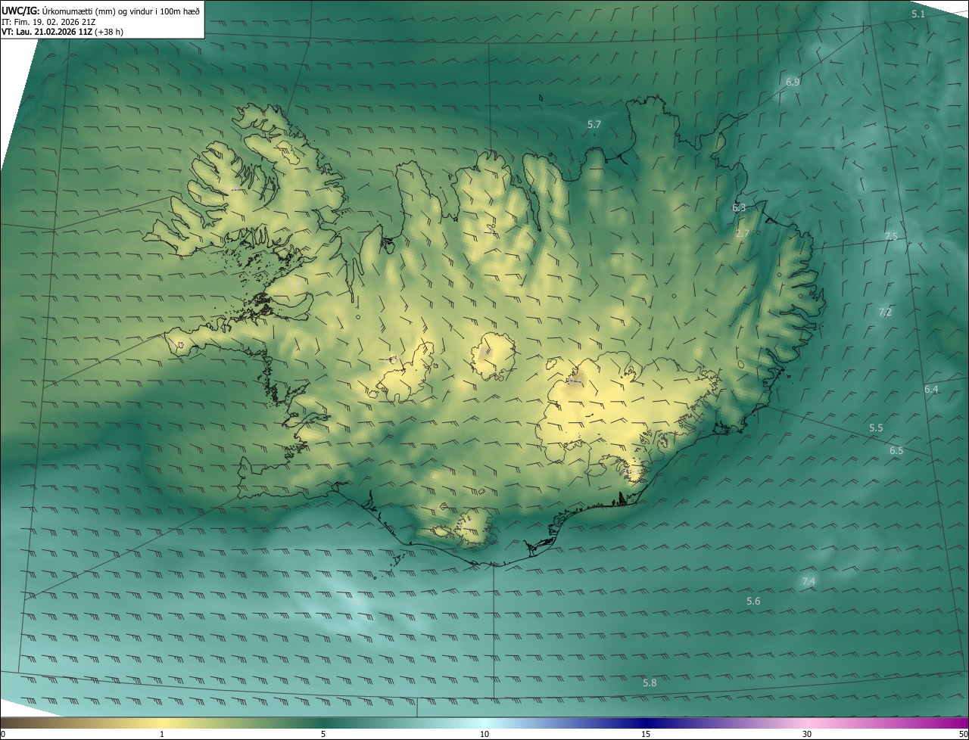This screenshot has width=969, height=740.
Task: Click the 6.9 value label
Action: [793, 82]
